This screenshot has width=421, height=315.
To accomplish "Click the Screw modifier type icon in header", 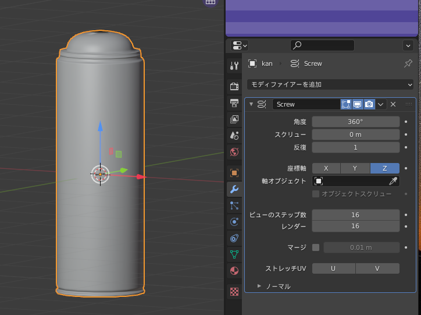I will (262, 104).
